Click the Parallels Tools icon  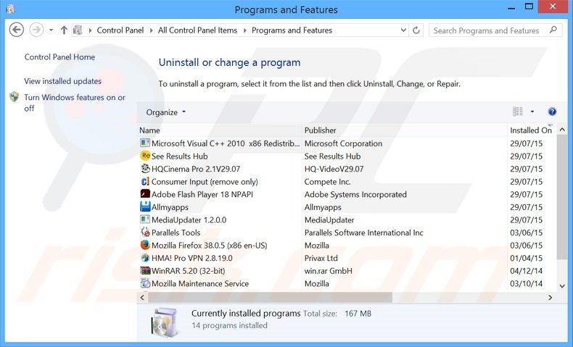145,233
